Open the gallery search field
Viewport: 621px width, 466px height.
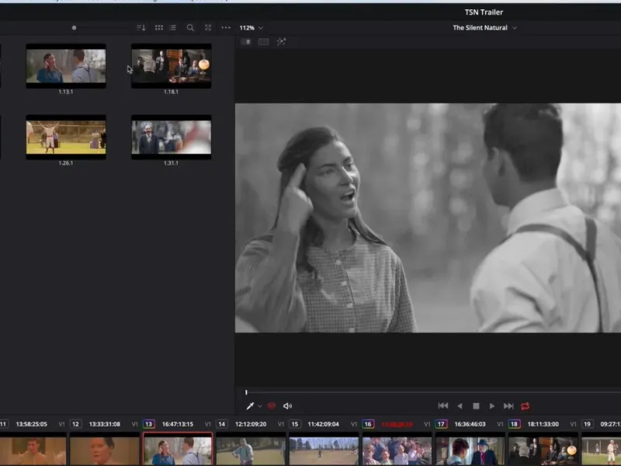(x=190, y=28)
